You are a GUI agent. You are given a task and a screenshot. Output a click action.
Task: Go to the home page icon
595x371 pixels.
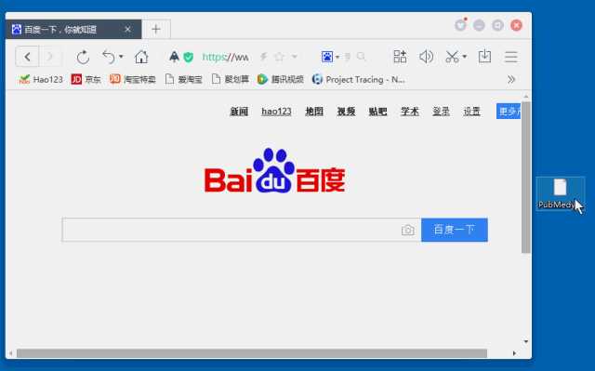click(x=141, y=57)
